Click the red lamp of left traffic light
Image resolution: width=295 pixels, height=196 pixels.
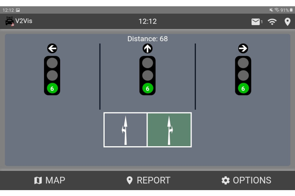pos(52,63)
